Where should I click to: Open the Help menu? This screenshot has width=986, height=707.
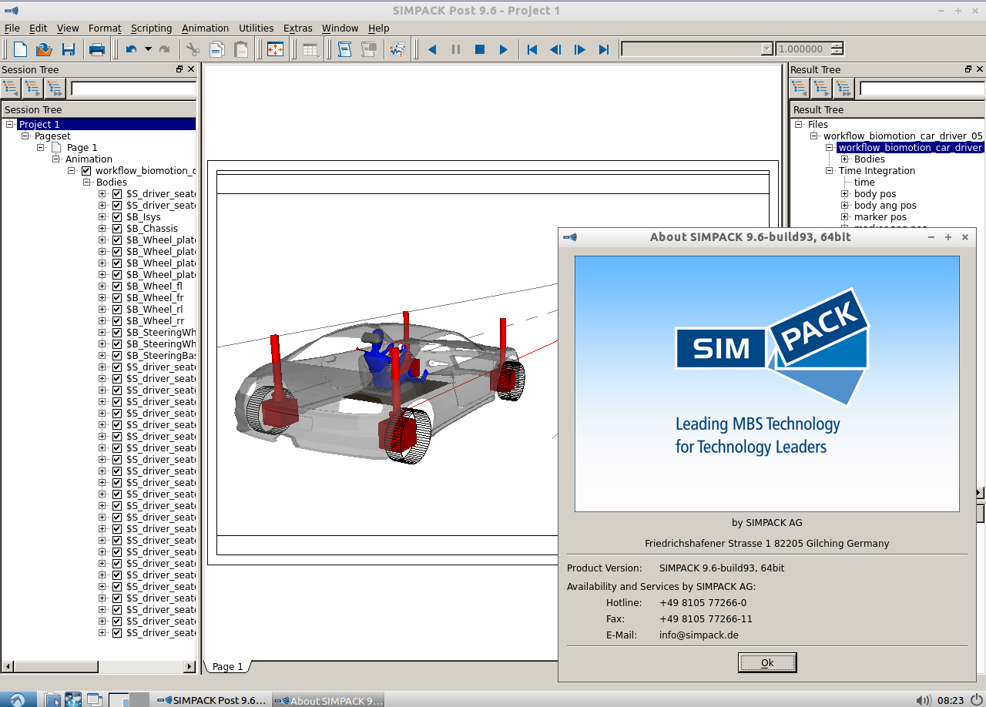[x=378, y=28]
